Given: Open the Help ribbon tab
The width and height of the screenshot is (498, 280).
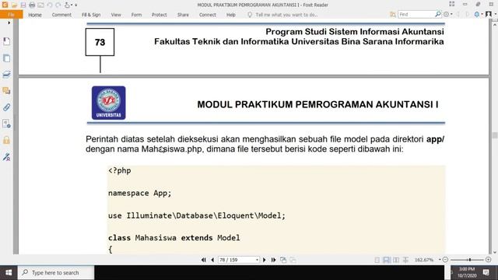Looking at the screenshot, I should (x=231, y=15).
